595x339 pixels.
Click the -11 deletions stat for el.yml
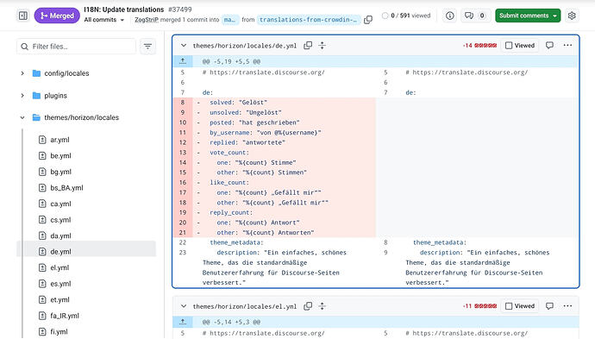(467, 306)
